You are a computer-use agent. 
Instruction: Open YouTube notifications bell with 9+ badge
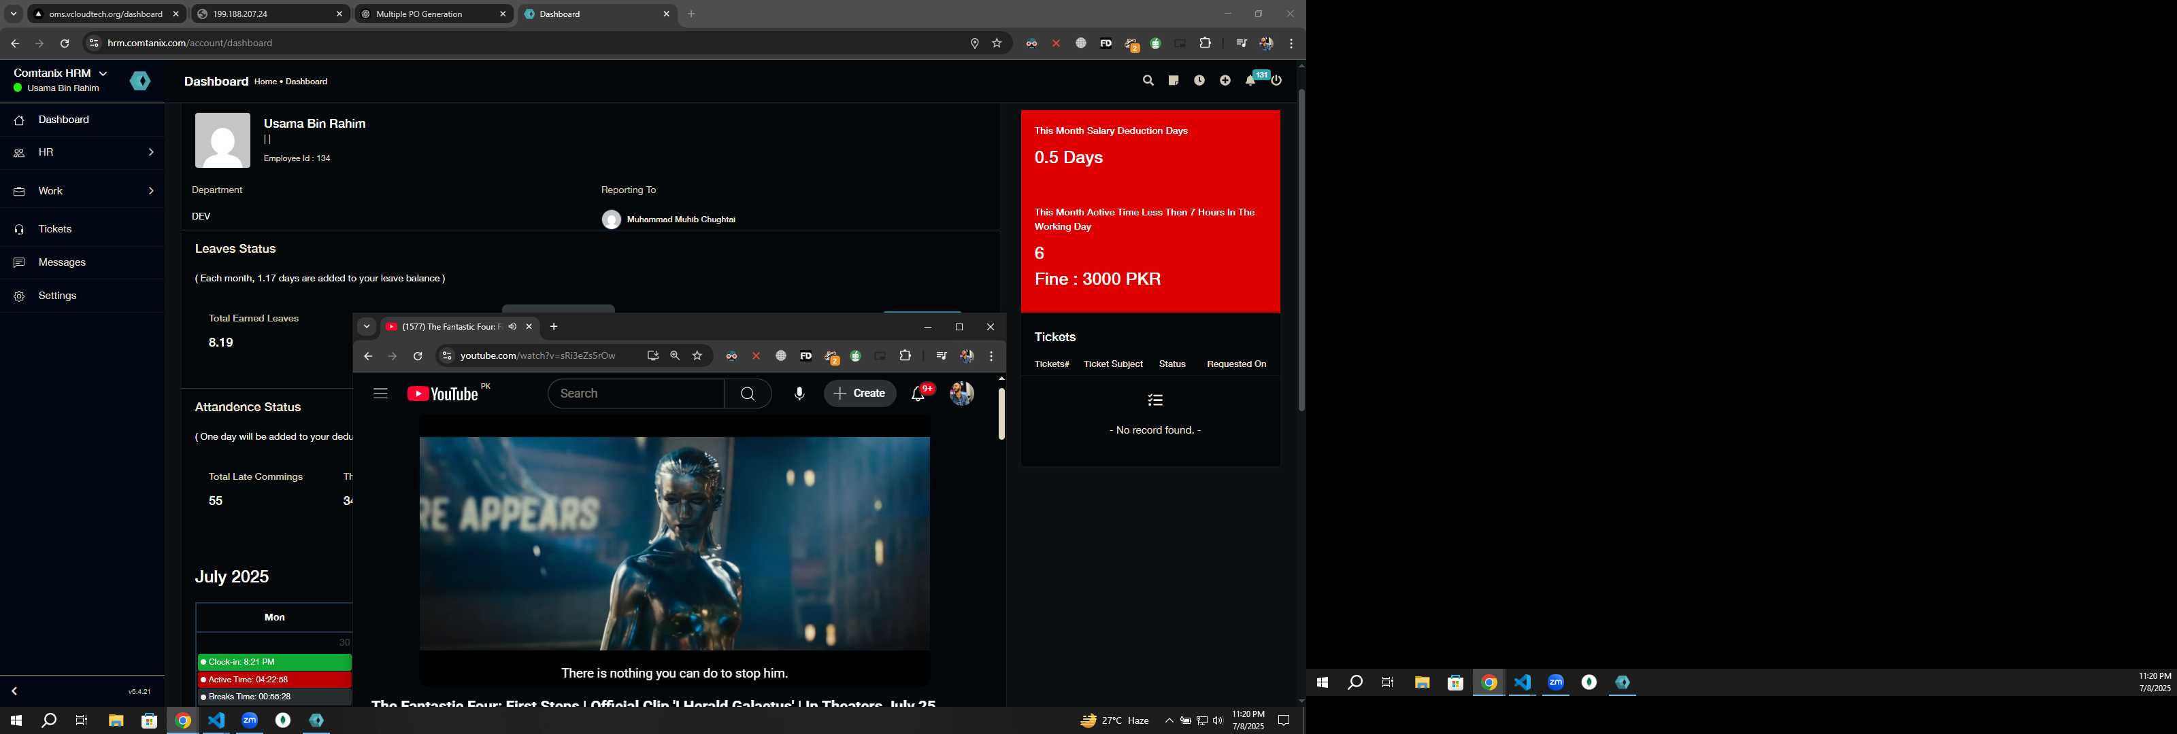point(918,394)
